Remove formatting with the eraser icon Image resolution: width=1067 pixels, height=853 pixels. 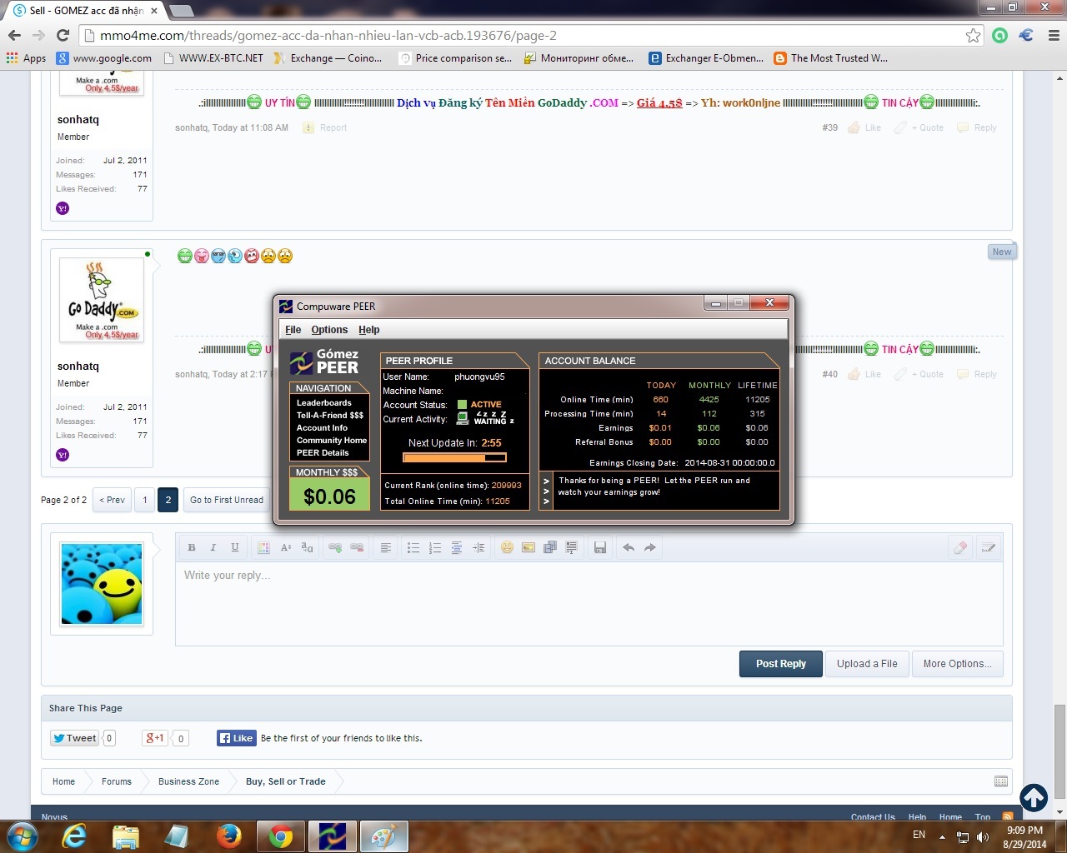pyautogui.click(x=960, y=547)
